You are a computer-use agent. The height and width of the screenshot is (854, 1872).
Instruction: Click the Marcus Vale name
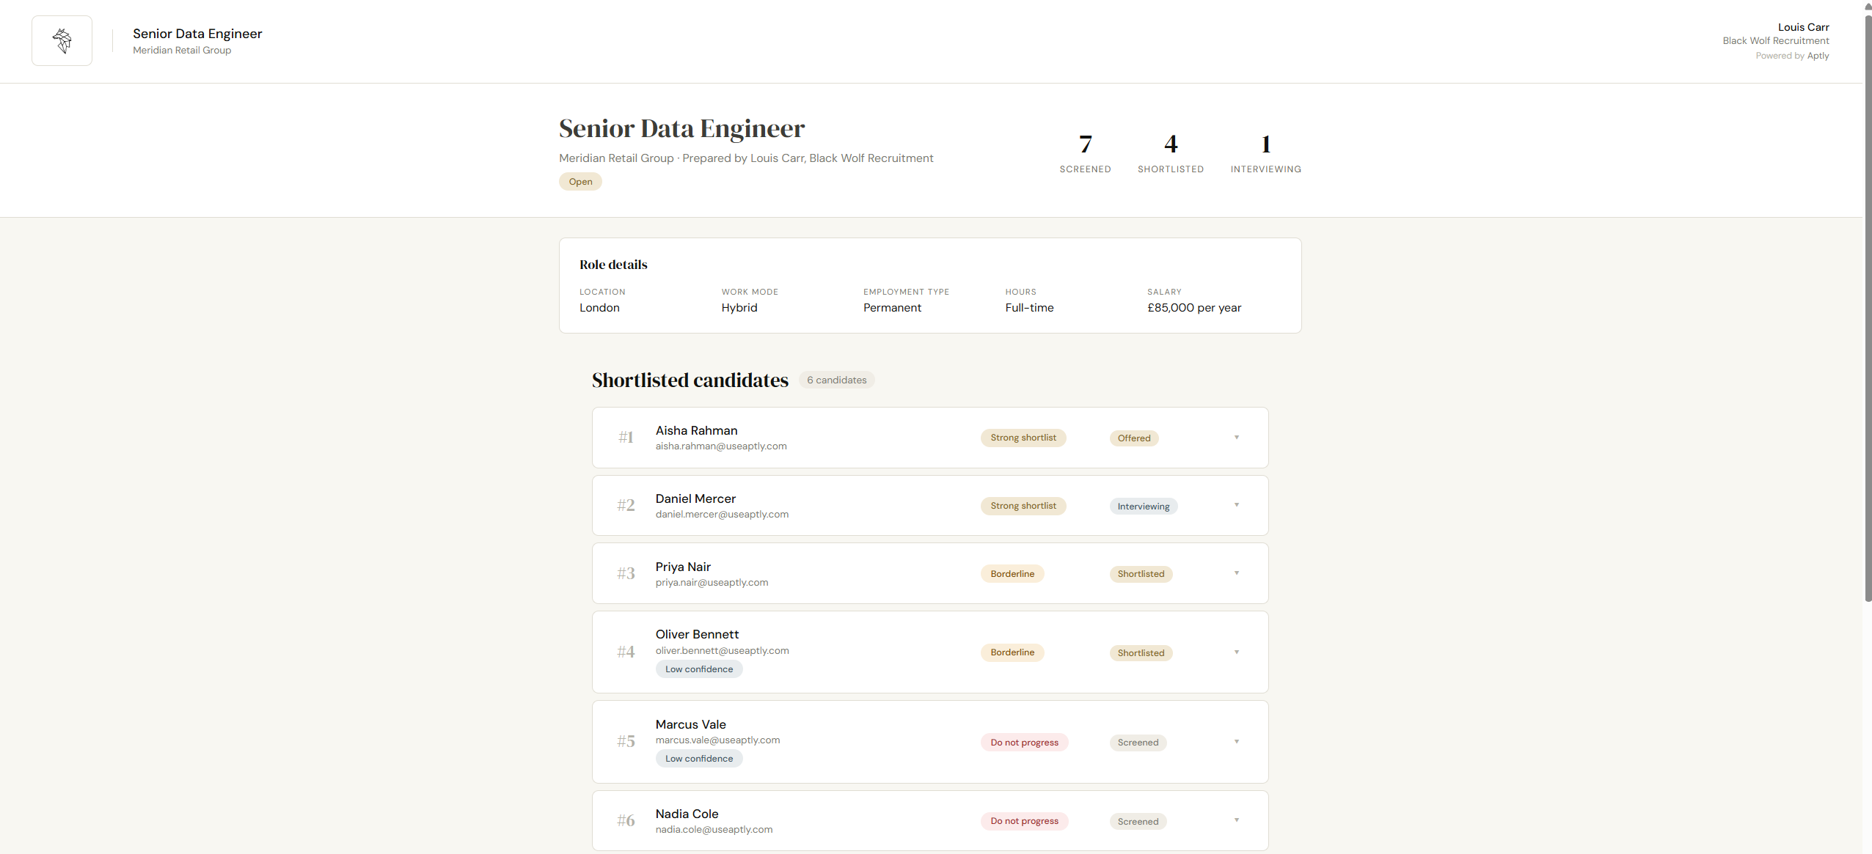pos(690,724)
